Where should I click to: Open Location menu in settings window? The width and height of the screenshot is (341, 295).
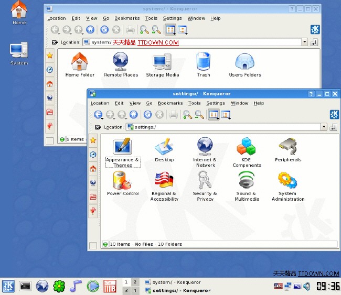(100, 103)
